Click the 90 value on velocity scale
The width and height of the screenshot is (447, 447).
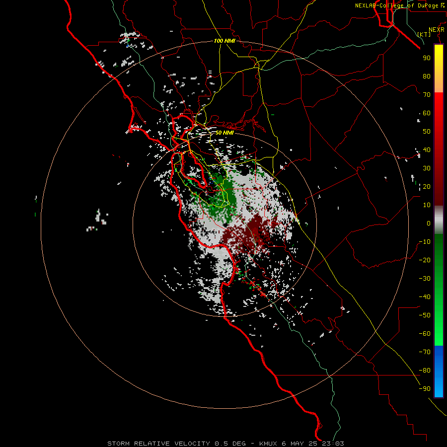[x=427, y=58]
